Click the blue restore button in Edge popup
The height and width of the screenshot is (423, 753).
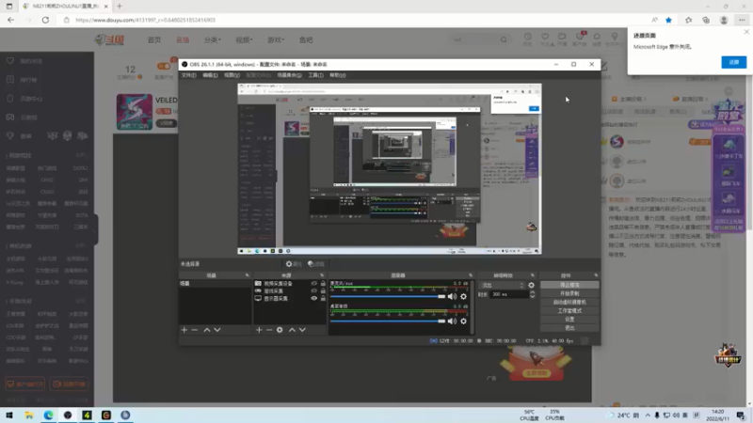tap(734, 62)
